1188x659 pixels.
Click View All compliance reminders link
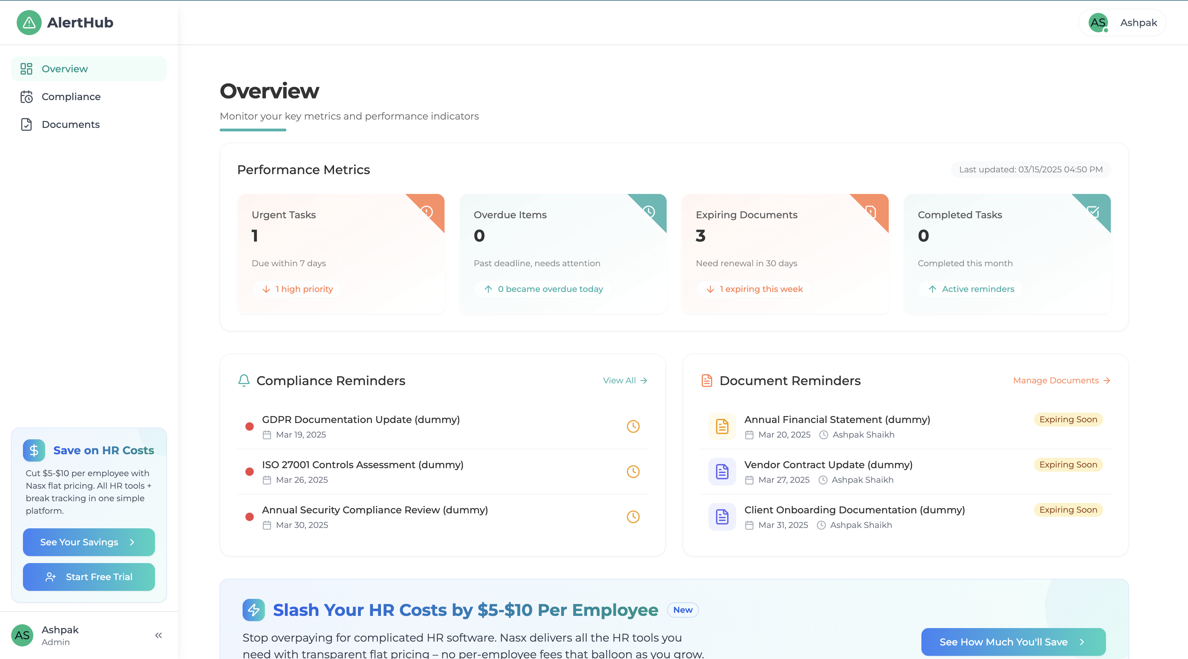625,381
